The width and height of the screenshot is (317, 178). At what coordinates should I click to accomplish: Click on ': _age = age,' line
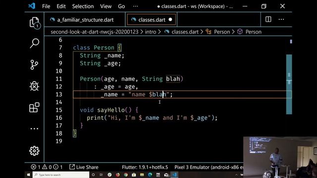[x=116, y=87]
